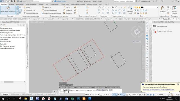
Task: Close the print job notification balloon
Action: (178, 84)
